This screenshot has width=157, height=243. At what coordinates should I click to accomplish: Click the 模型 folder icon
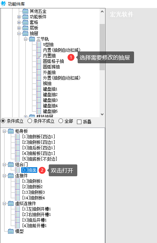(x=11, y=231)
